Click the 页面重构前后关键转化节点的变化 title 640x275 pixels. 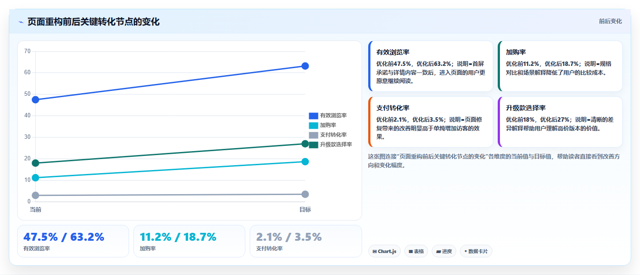93,22
